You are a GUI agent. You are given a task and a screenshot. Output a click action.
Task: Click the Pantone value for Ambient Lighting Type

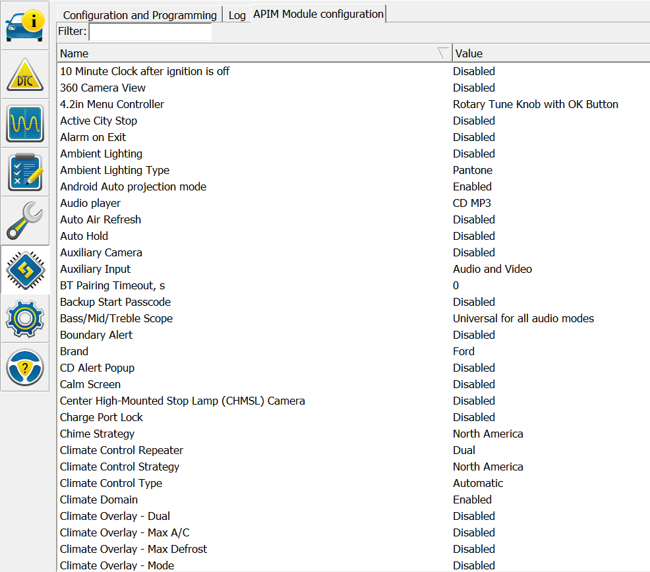(x=473, y=170)
